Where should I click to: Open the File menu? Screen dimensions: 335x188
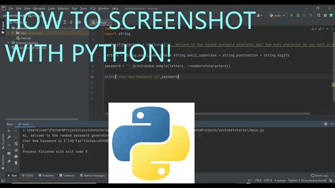pyautogui.click(x=11, y=8)
